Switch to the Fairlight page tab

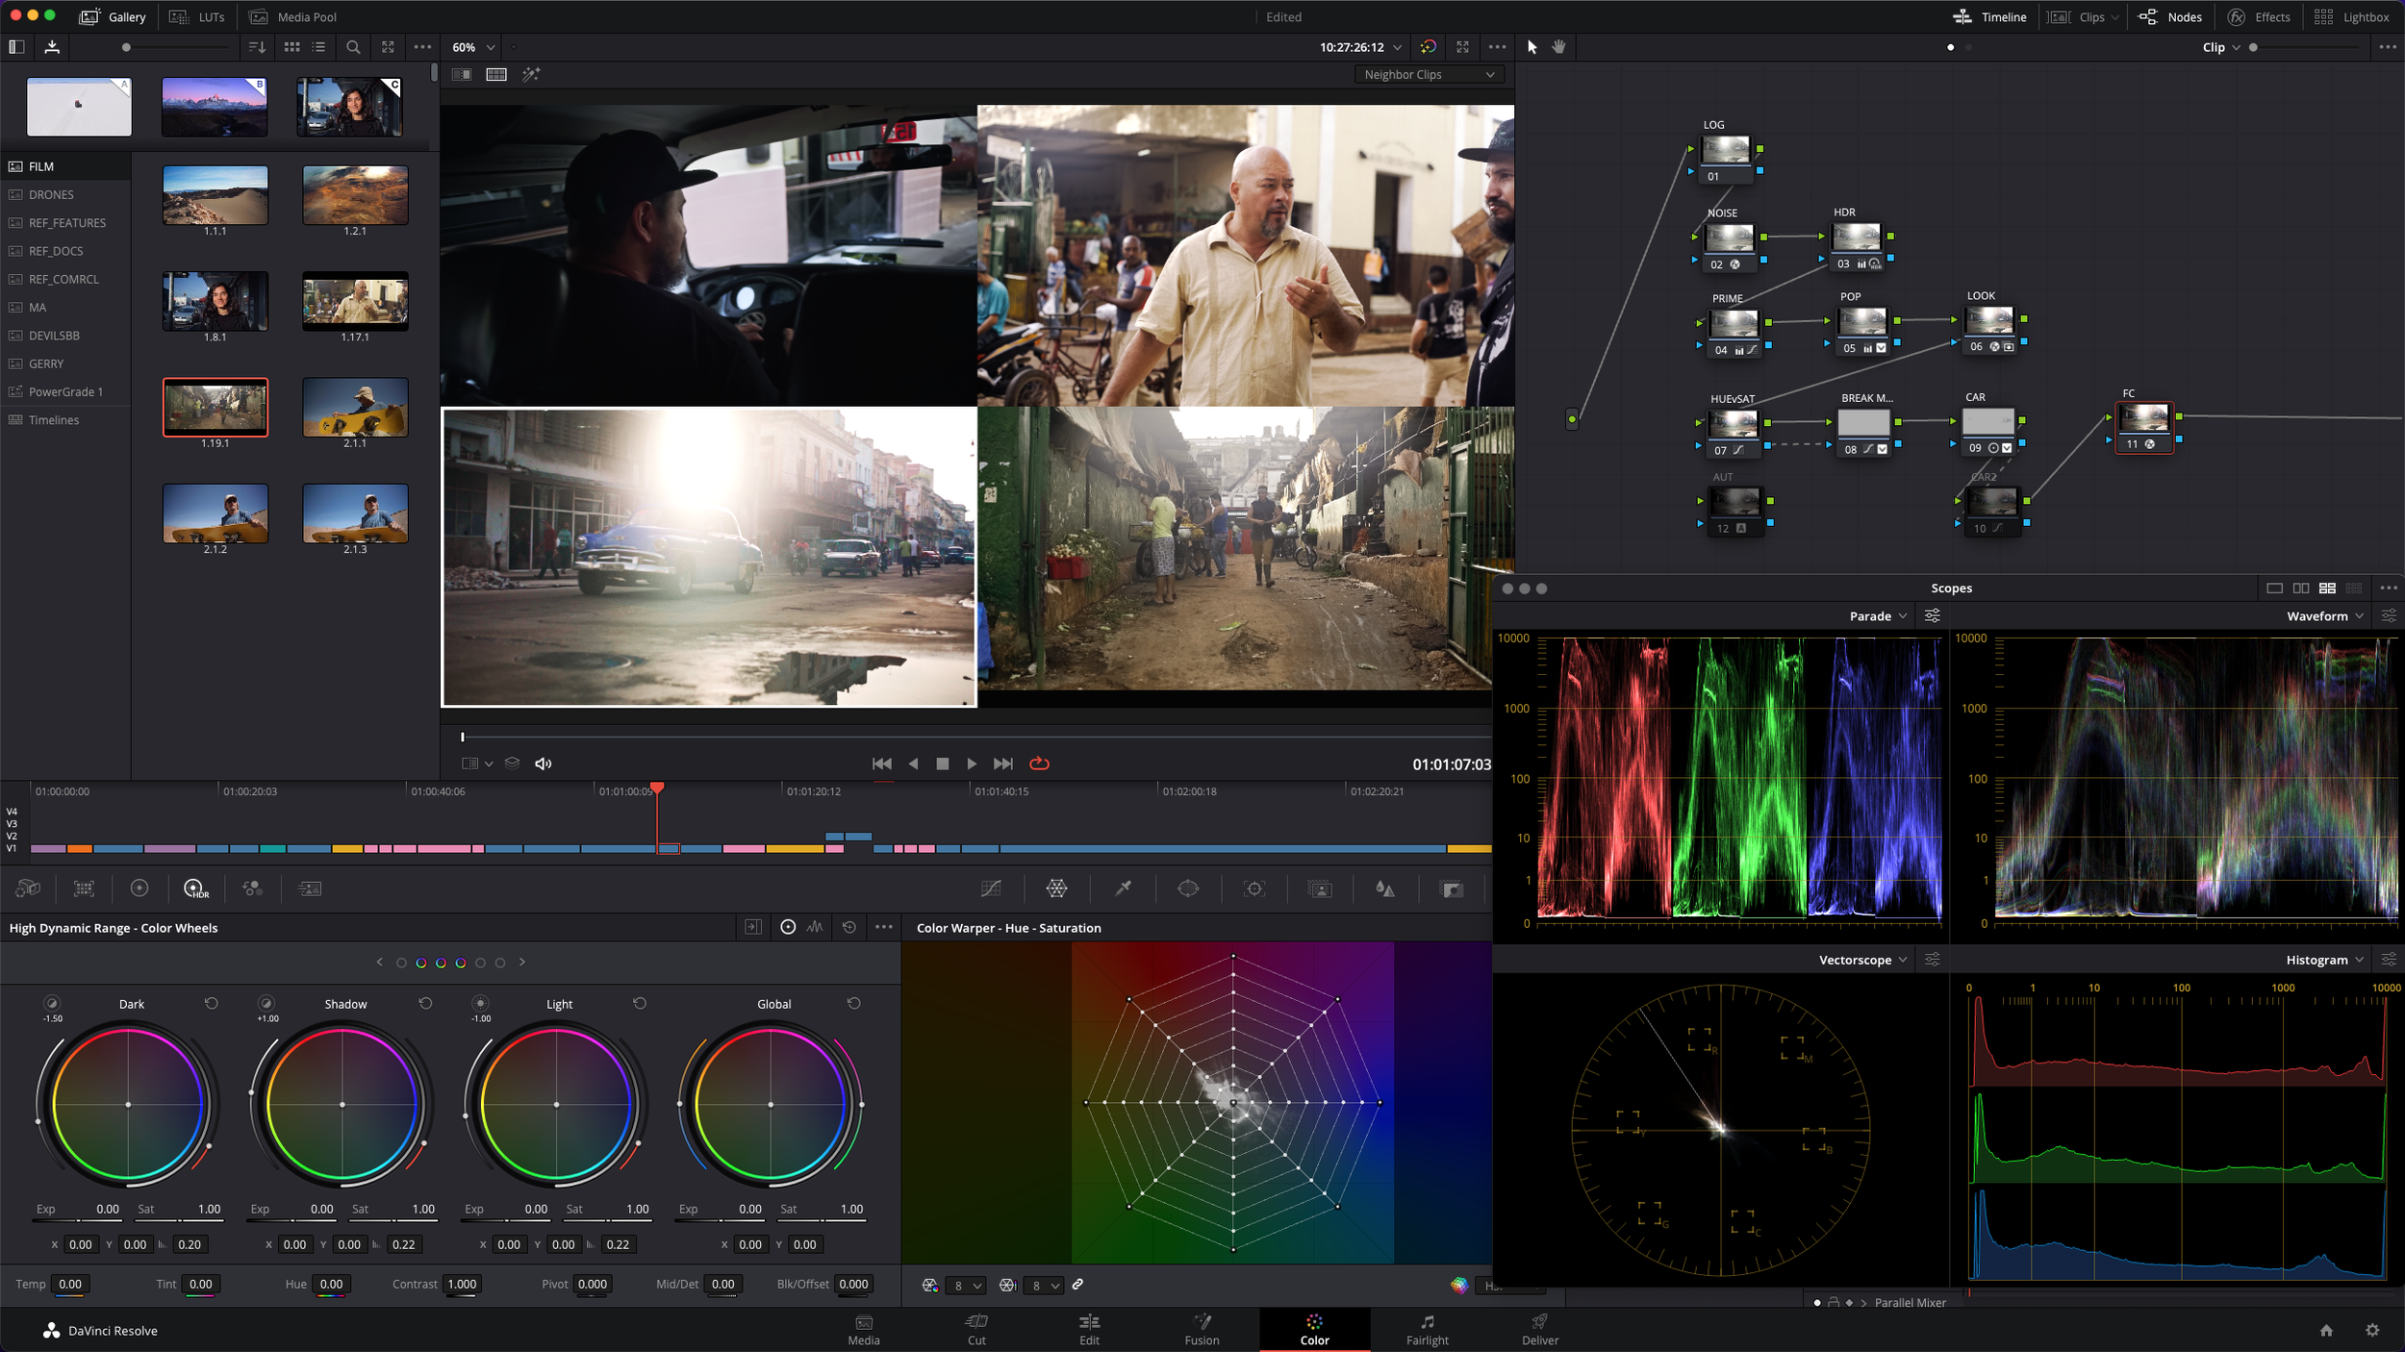tap(1427, 1329)
